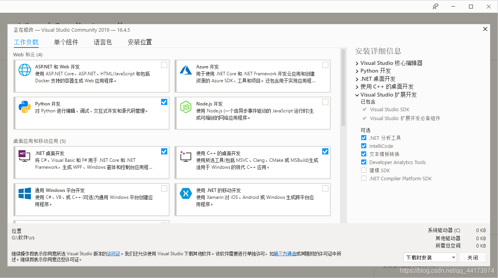Screen dimensions: 498x278
Task: Click the 使用 C++ 的桌面开发 monitor icon
Action: coord(185,156)
